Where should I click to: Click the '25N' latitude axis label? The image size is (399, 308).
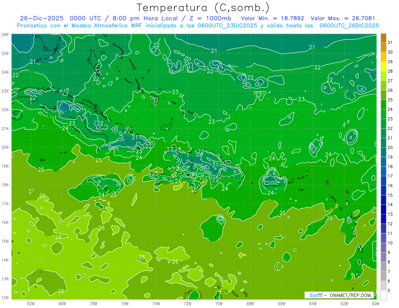[x=5, y=53]
